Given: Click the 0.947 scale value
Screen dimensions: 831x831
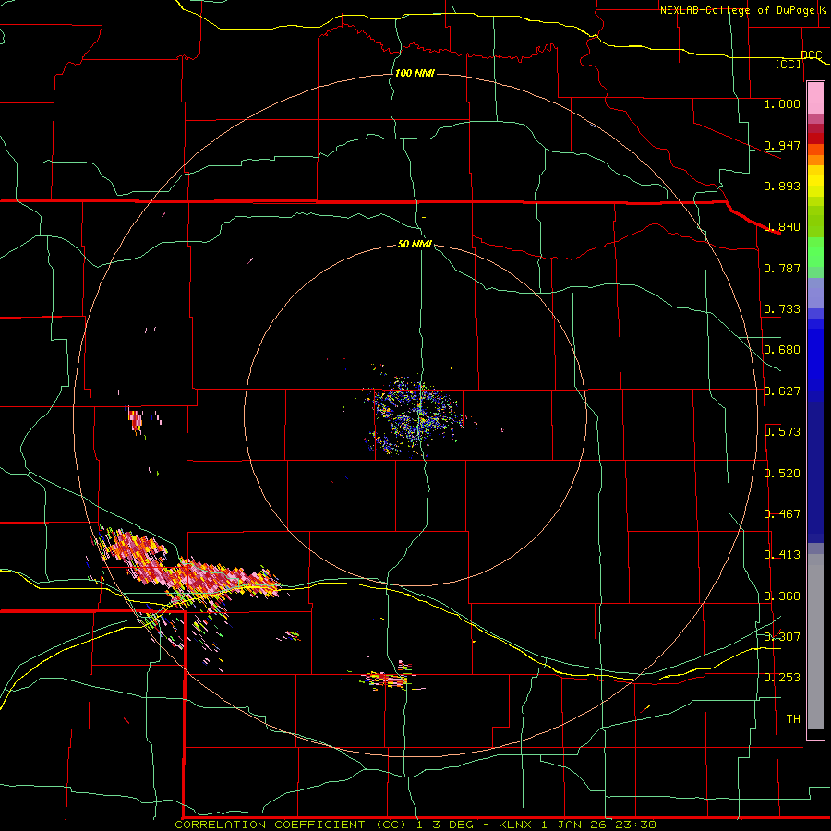Looking at the screenshot, I should click(x=782, y=145).
